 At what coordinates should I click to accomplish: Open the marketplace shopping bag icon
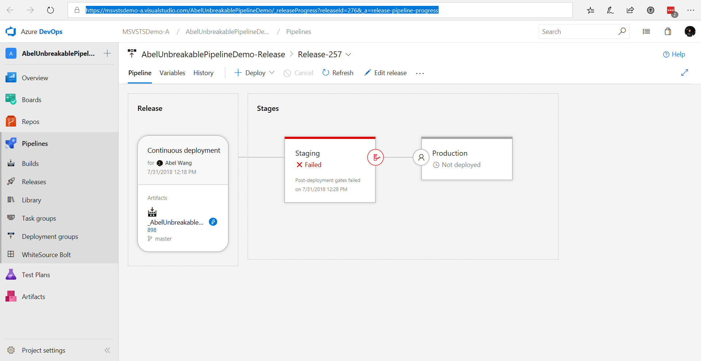click(x=668, y=32)
